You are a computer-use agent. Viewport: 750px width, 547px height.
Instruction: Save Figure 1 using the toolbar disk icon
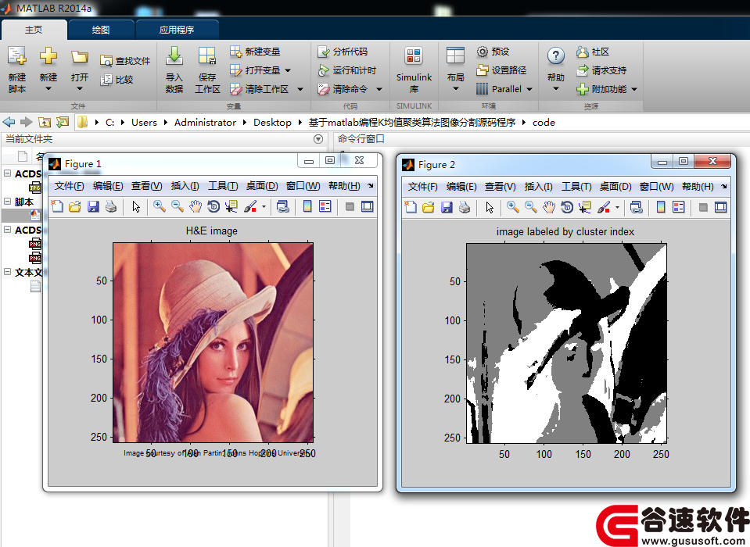pyautogui.click(x=93, y=206)
